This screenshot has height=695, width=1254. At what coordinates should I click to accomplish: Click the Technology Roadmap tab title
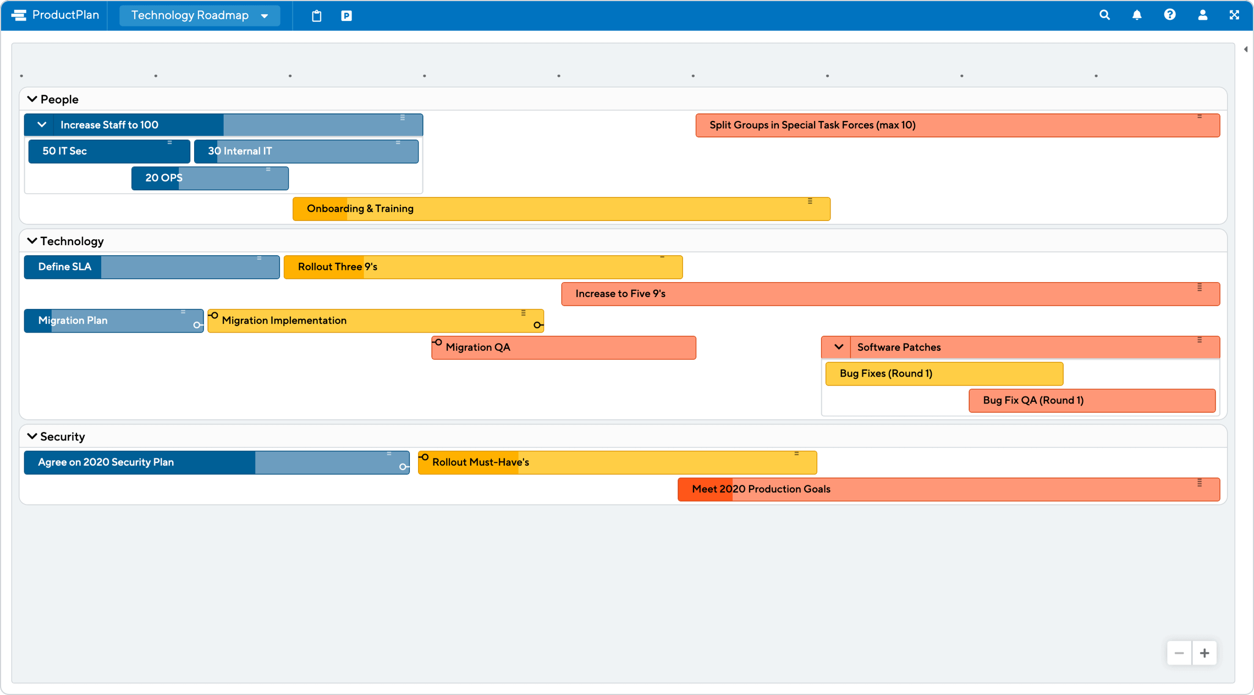point(188,15)
